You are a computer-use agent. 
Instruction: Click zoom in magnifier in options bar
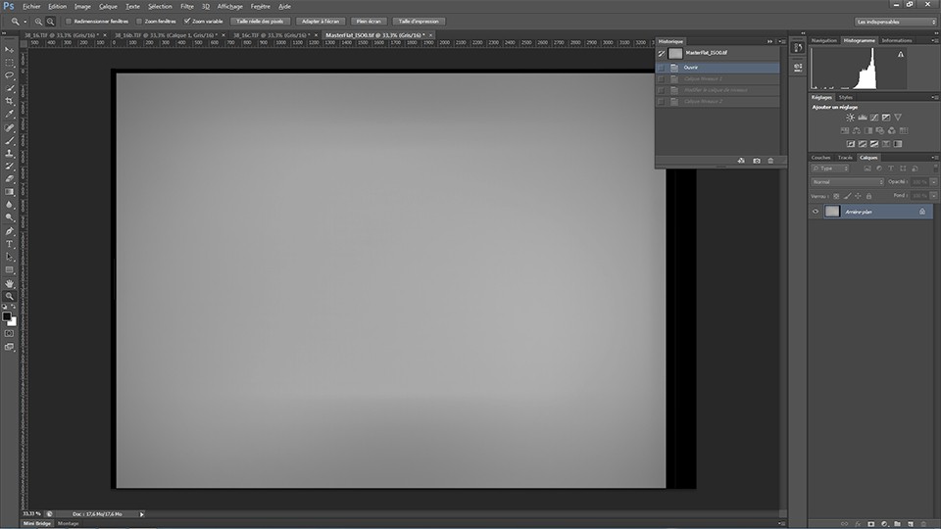pos(38,21)
